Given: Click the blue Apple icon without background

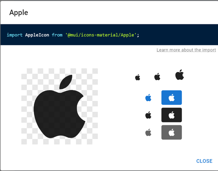Looking at the screenshot, I should coord(148,98).
